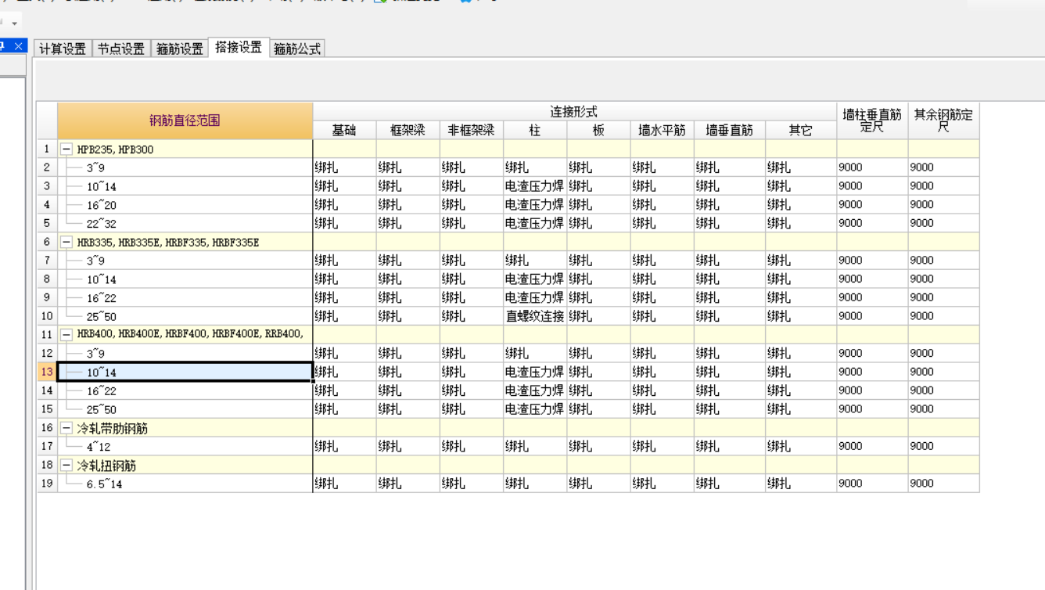The width and height of the screenshot is (1045, 590).
Task: Click 电渣压力焊 cell in row 3
Action: click(535, 185)
